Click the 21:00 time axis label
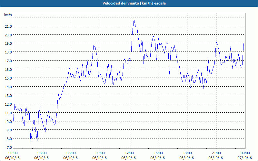Image resolution: width=258 pixels, height=161 pixels. click(x=216, y=153)
